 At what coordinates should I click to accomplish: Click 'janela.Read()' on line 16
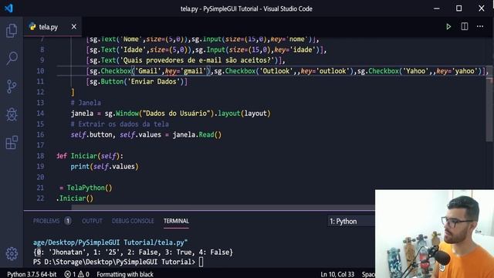[197, 134]
